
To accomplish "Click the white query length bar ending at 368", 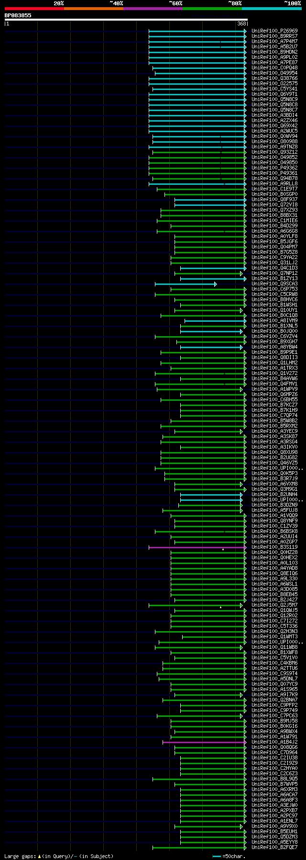I will [x=126, y=20].
